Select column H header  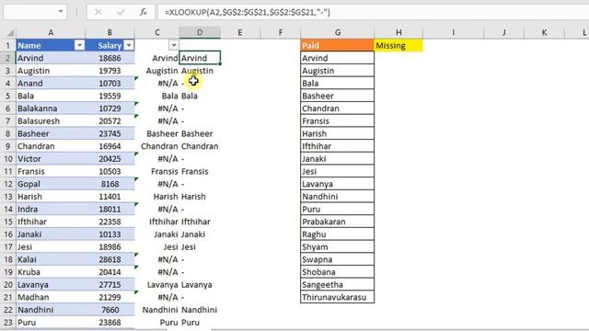tap(398, 33)
